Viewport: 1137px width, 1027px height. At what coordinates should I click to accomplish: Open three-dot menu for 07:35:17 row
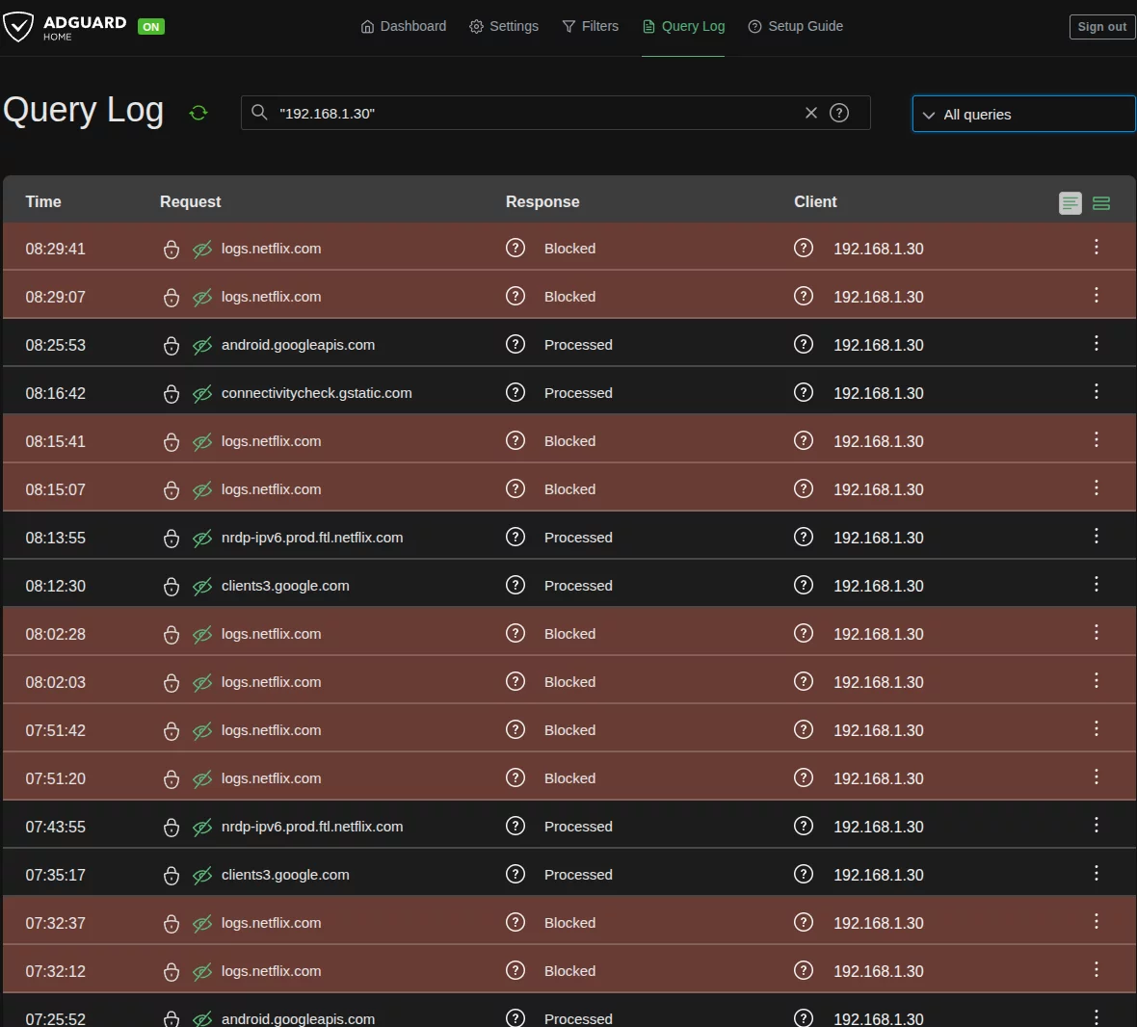coord(1096,874)
